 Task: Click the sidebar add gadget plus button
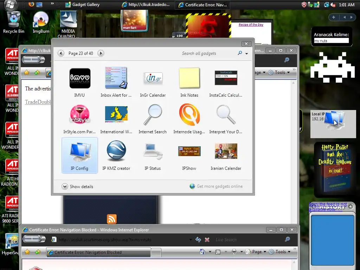[334, 17]
